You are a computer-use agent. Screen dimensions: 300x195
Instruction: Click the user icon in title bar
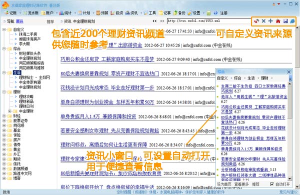(274, 4)
